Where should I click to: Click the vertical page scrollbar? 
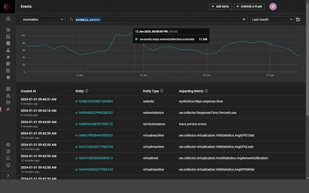(x=307, y=59)
